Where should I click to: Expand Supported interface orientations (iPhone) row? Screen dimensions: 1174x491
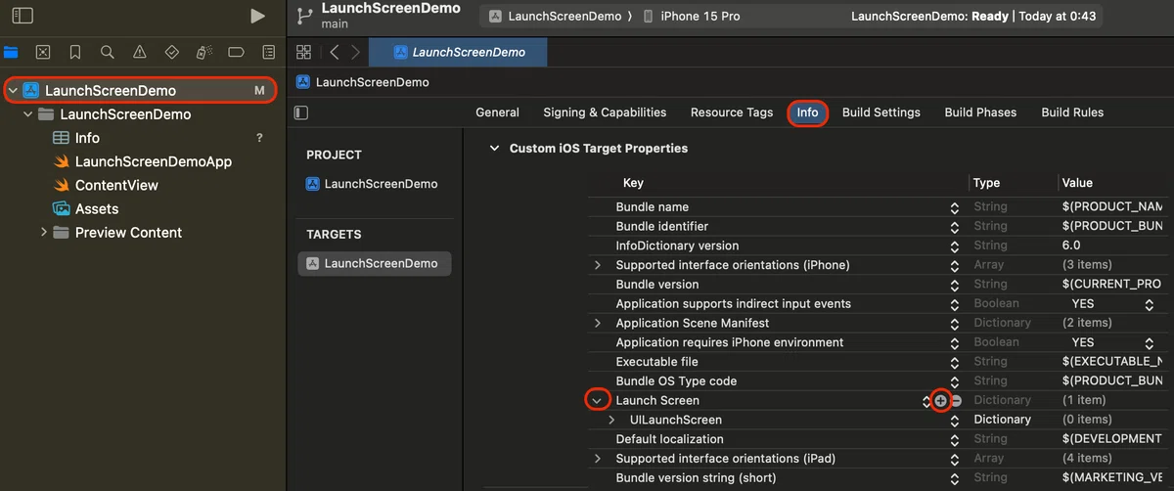coord(598,265)
